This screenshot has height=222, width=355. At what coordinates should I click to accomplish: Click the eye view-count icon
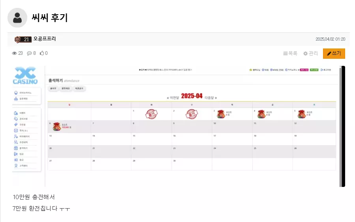point(14,53)
